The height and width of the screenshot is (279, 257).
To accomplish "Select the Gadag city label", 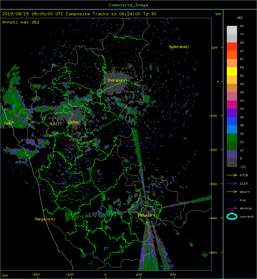I will click(x=74, y=122).
